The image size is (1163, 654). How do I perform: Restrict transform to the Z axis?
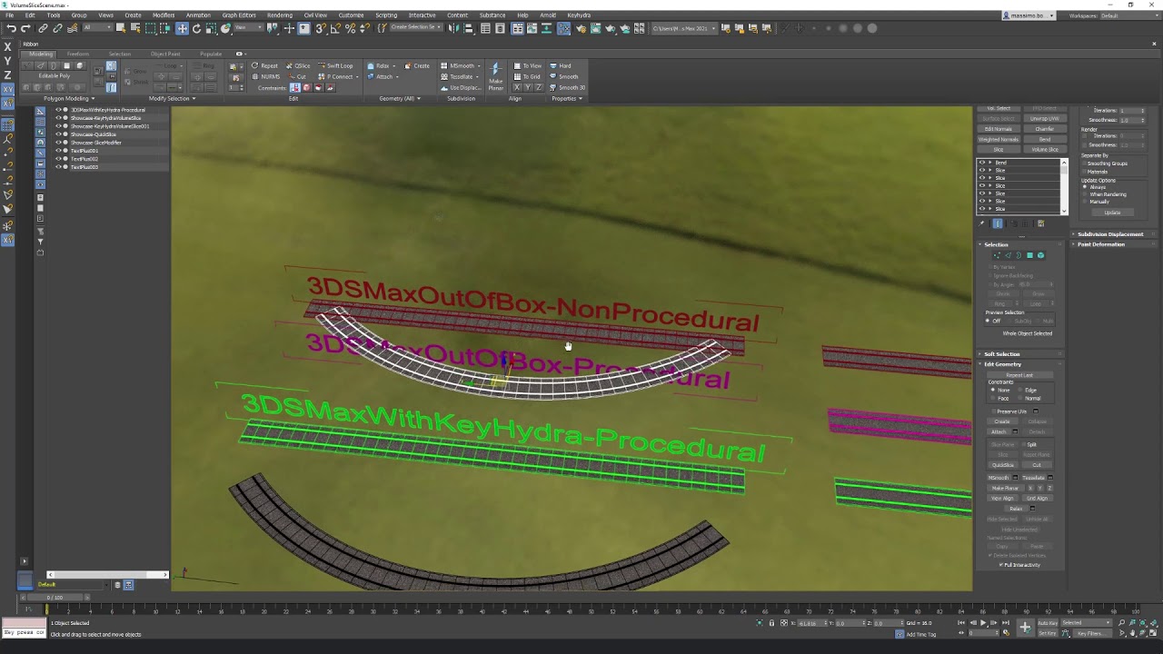[8, 74]
